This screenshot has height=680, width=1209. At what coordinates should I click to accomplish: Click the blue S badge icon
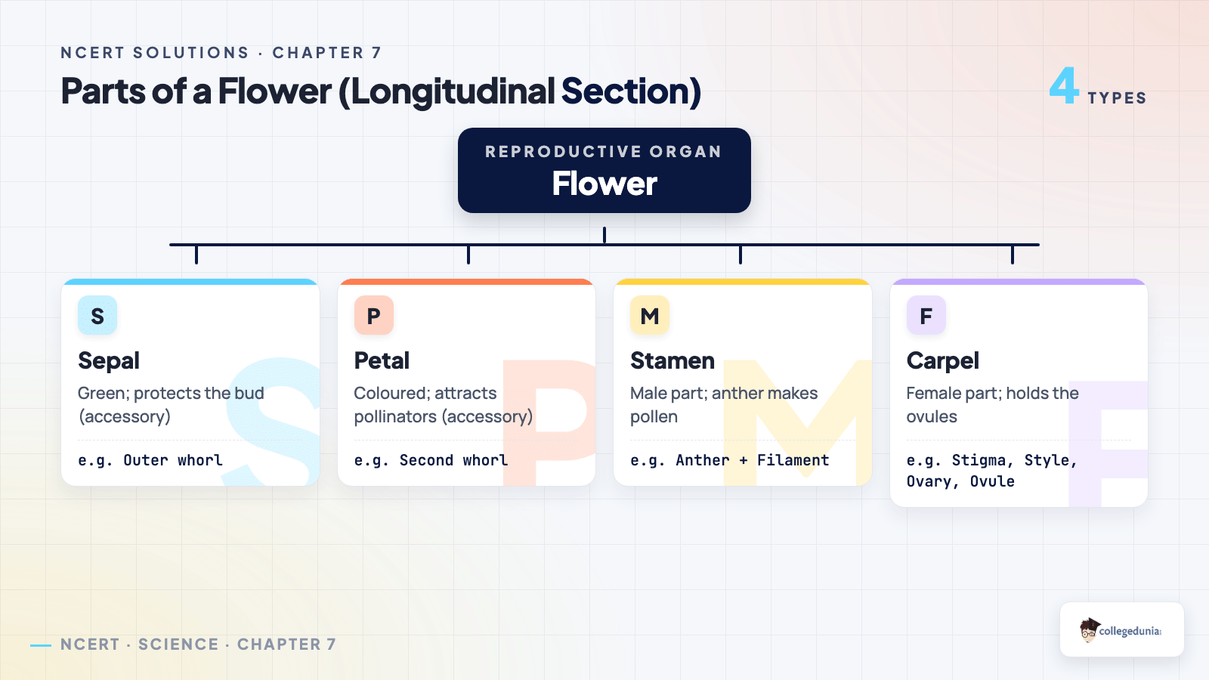pos(97,316)
